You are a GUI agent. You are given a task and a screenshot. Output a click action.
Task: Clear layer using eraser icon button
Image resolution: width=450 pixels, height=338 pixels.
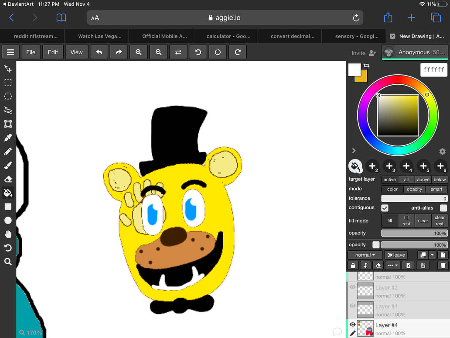(x=378, y=265)
